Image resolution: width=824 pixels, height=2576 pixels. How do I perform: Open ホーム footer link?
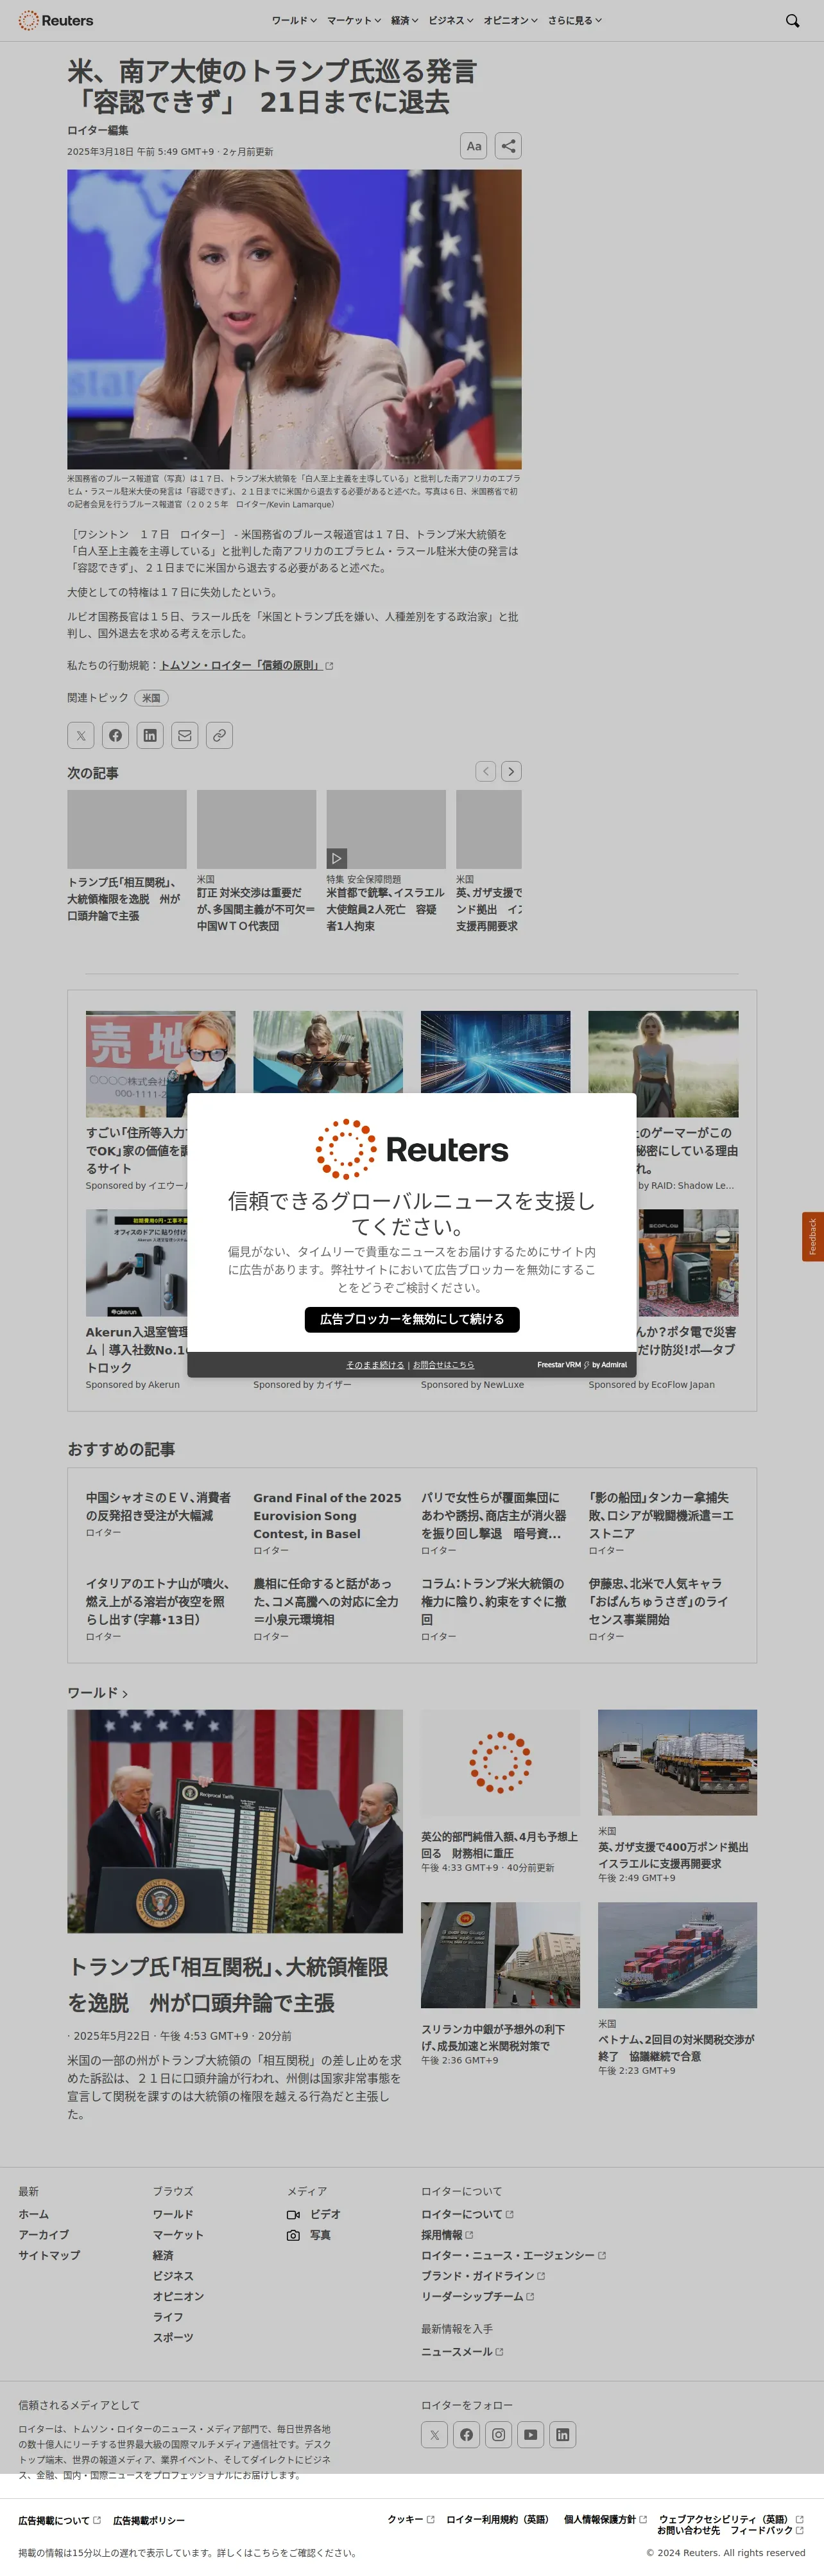pos(33,2214)
